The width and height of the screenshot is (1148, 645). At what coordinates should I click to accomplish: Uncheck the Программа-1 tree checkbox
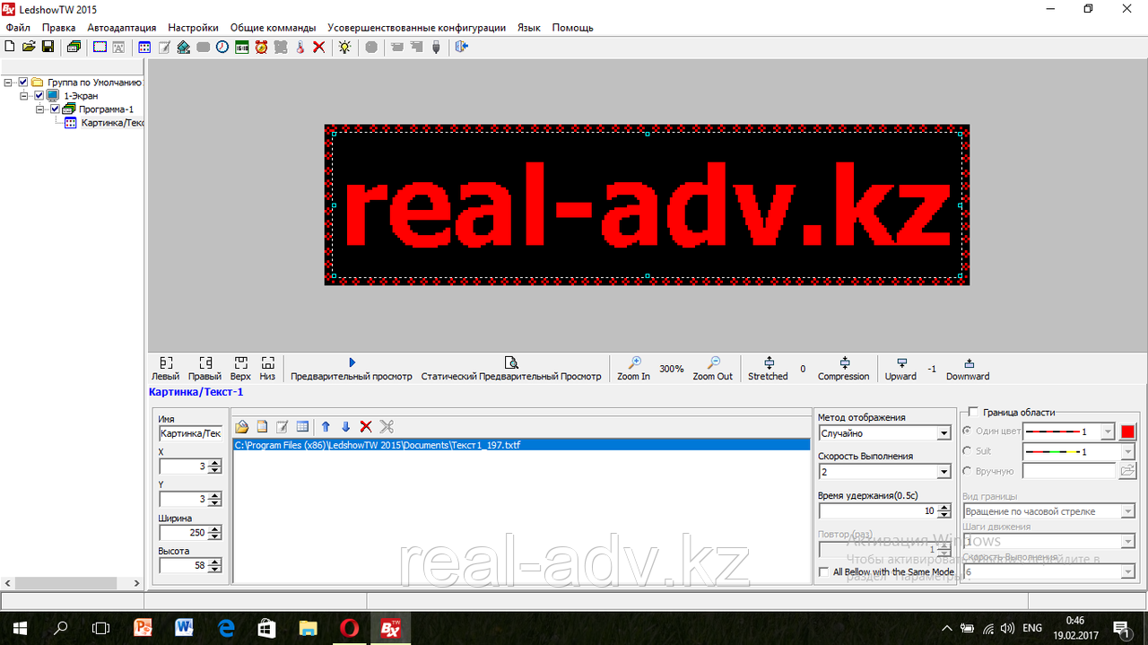click(55, 109)
